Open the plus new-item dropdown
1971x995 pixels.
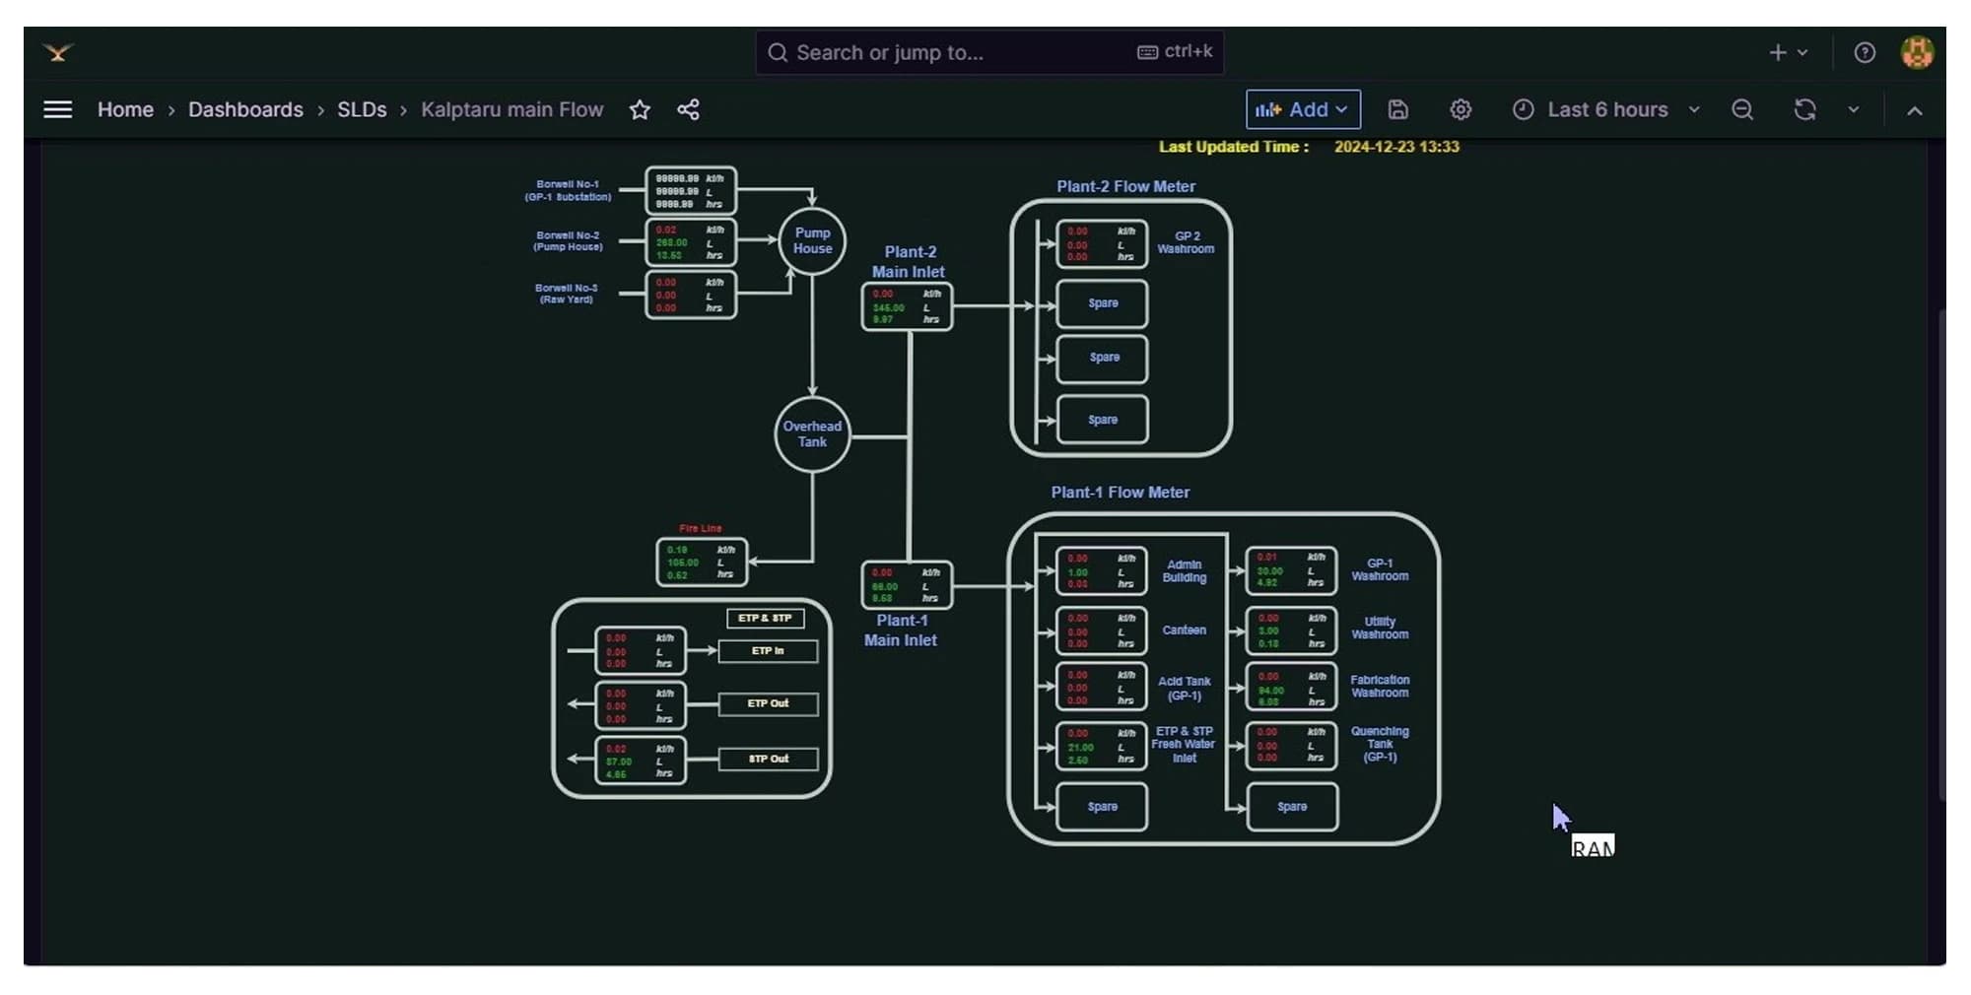(x=1789, y=53)
